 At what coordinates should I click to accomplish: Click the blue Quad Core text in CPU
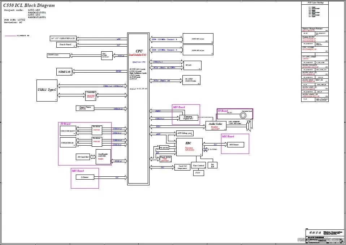click(139, 62)
